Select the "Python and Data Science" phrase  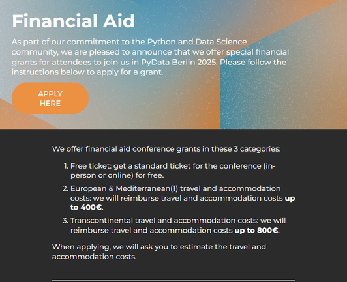tap(197, 42)
